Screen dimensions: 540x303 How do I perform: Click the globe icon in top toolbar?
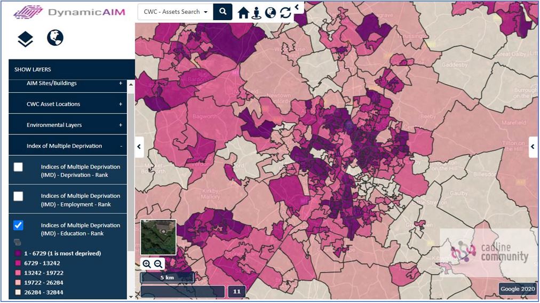coord(271,13)
